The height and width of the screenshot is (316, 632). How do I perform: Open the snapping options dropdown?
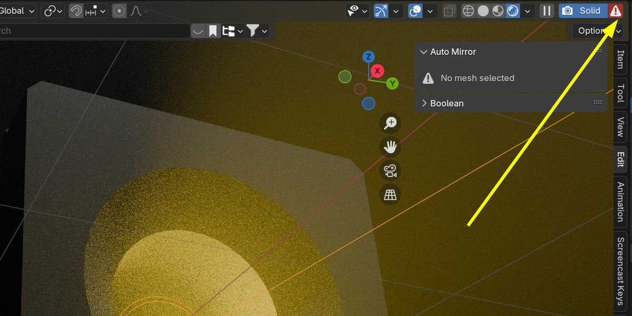[x=95, y=11]
